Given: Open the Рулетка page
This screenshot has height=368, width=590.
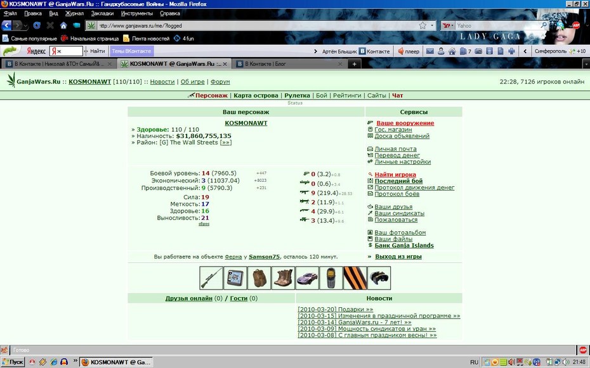Looking at the screenshot, I should click(x=298, y=96).
